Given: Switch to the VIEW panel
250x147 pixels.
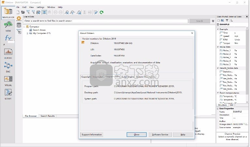Looking at the screenshot, I should [8, 26].
